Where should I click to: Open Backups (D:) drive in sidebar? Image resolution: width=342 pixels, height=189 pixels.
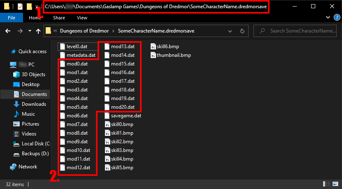click(x=31, y=154)
